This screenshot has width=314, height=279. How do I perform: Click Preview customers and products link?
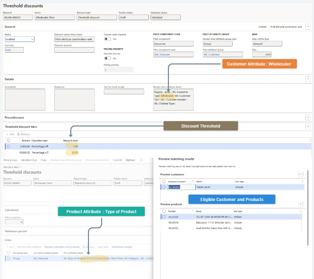[x=62, y=247]
